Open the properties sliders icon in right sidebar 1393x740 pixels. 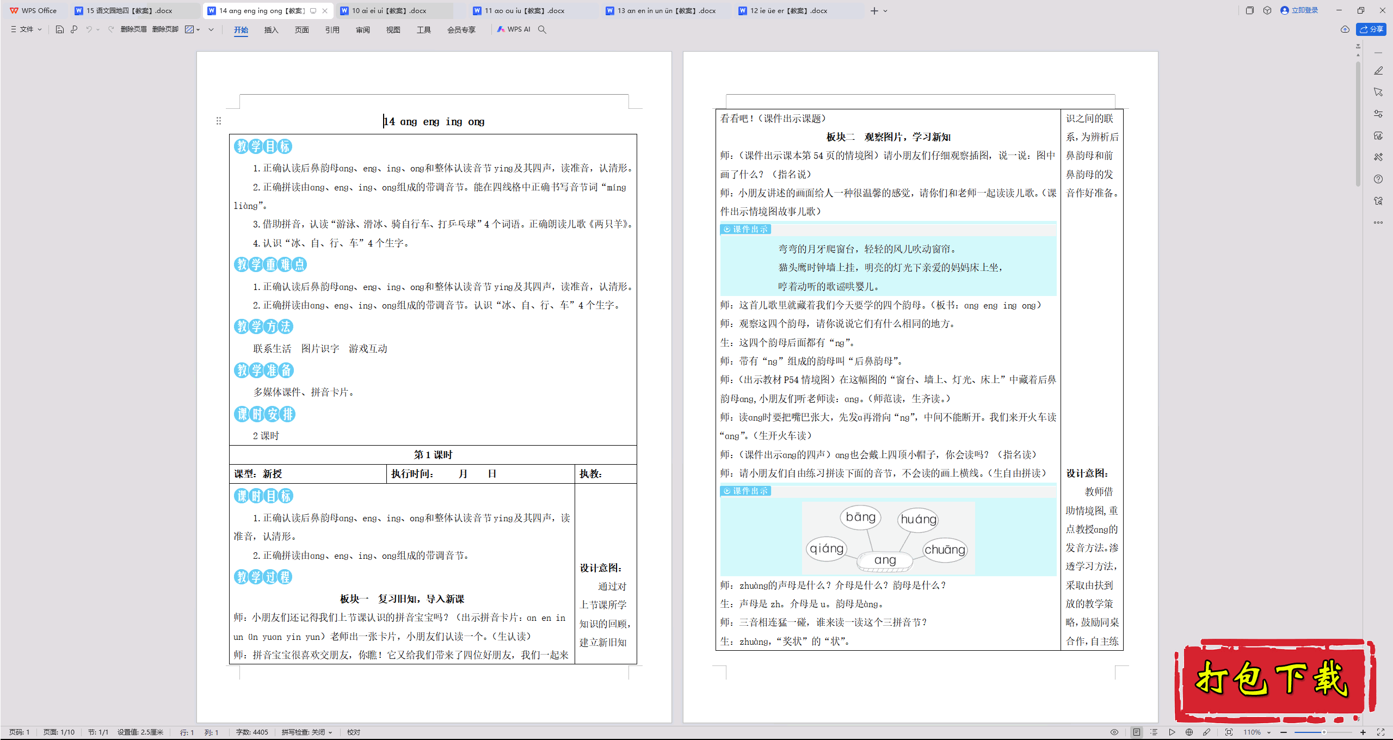(1378, 114)
